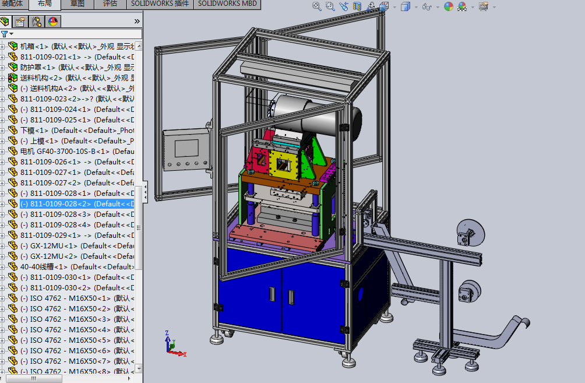Image resolution: width=585 pixels, height=383 pixels.
Task: Open the ConfigurationManager tab icon
Action: [37, 22]
